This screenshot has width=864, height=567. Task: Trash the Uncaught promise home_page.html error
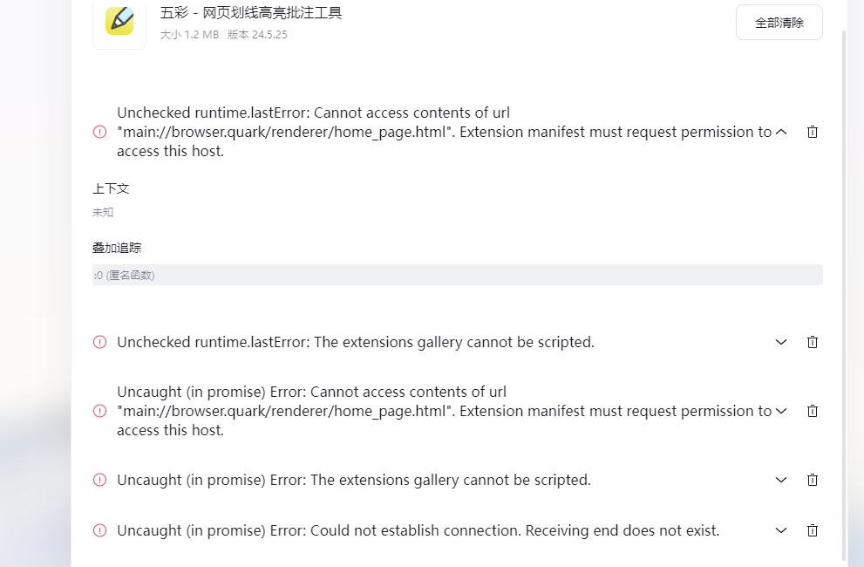click(x=813, y=411)
